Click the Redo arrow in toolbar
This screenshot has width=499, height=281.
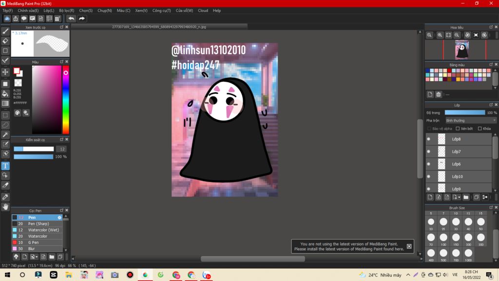pyautogui.click(x=82, y=19)
